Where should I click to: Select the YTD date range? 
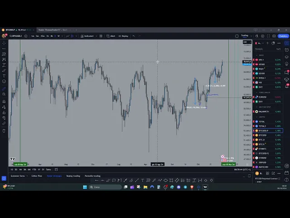34,169
